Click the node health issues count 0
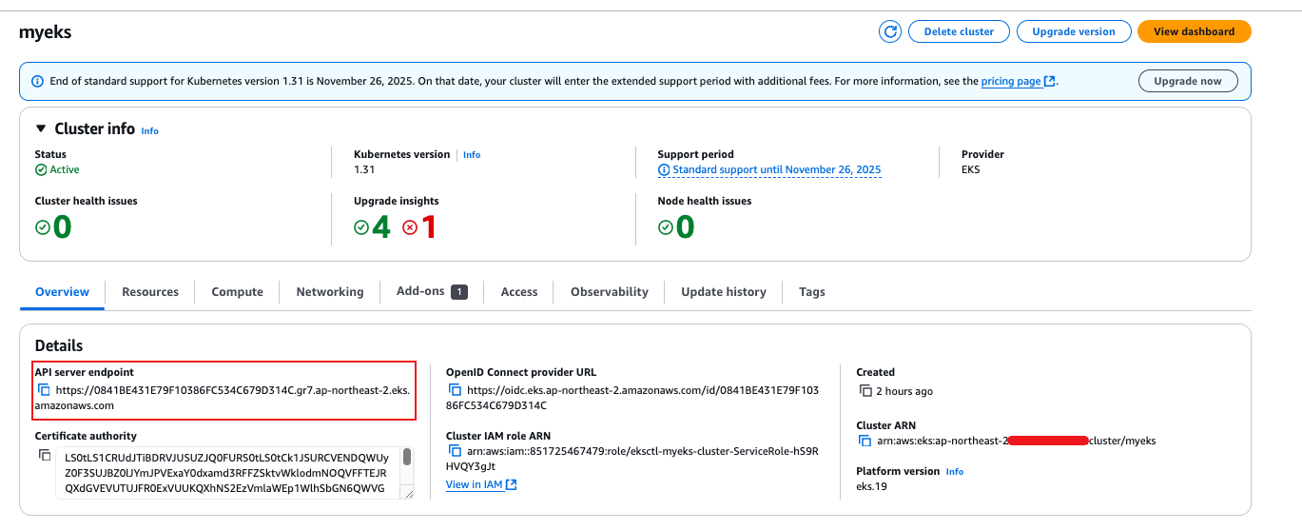 (686, 227)
